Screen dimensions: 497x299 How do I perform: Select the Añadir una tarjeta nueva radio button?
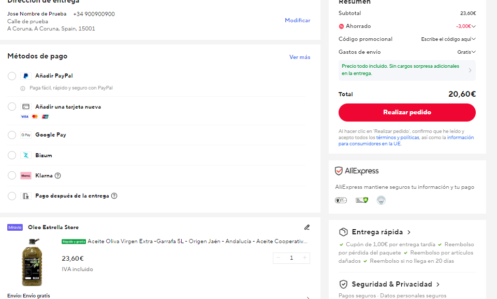click(x=12, y=107)
